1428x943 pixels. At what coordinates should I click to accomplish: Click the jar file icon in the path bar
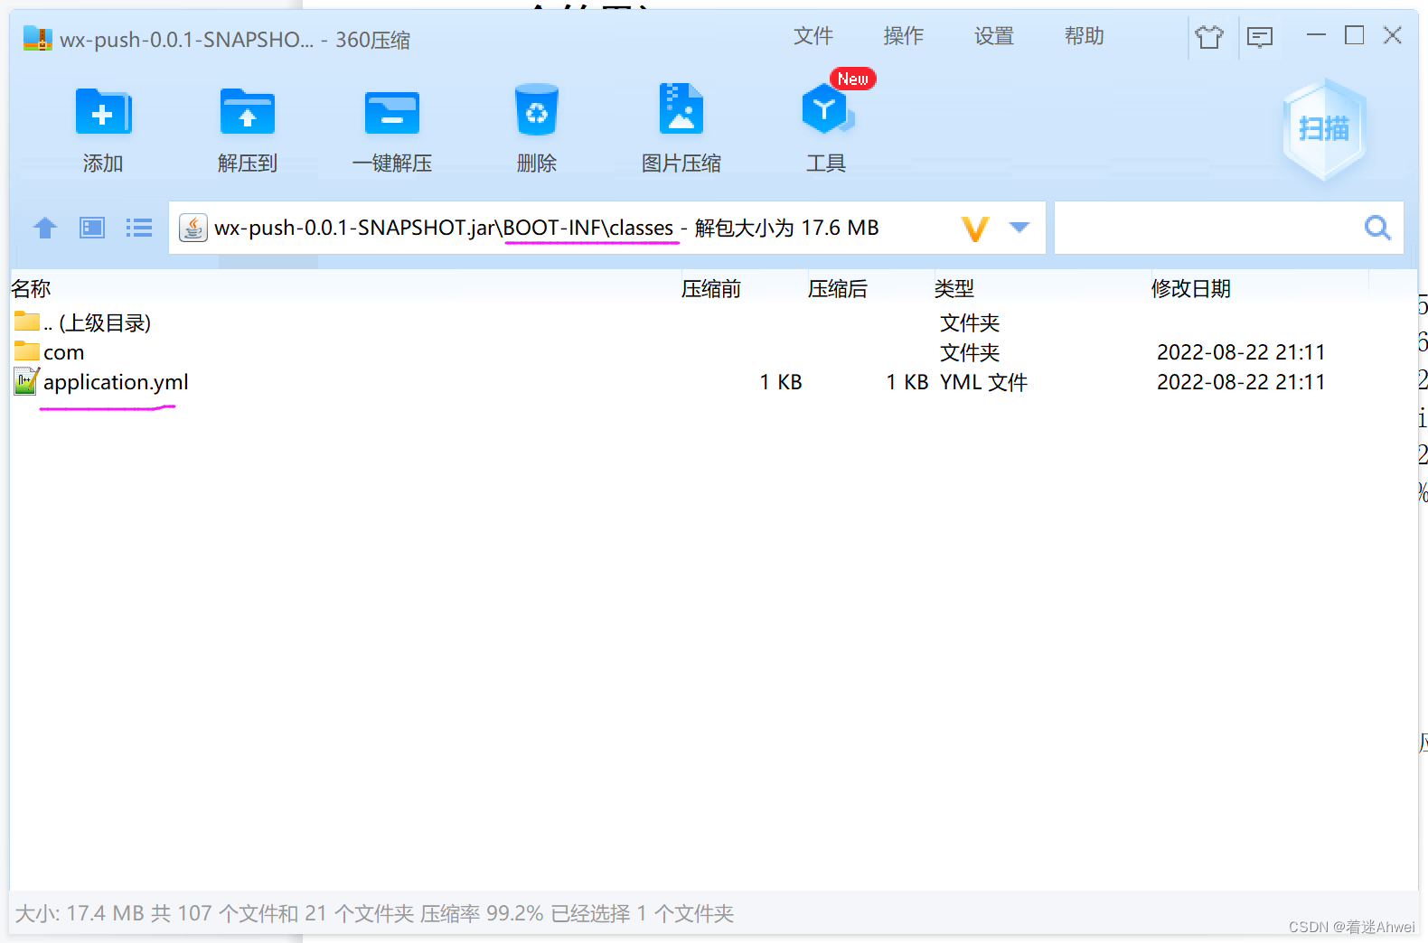coord(193,228)
